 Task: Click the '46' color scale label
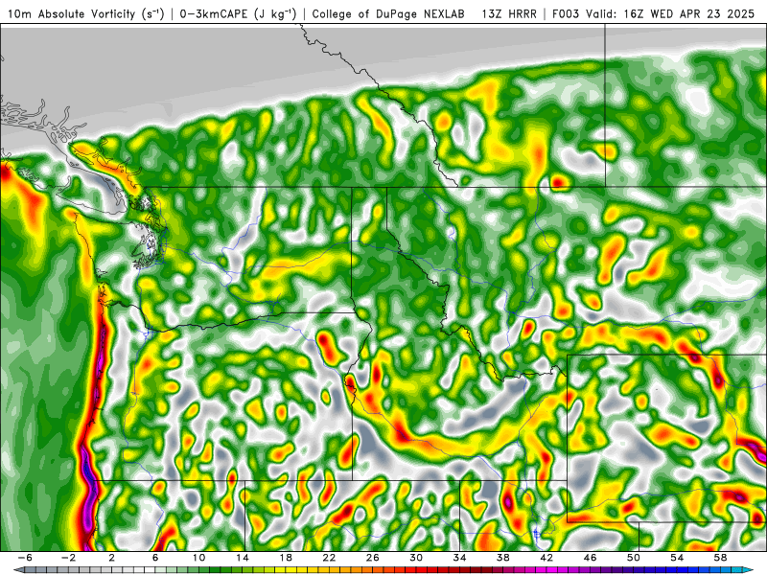pyautogui.click(x=590, y=558)
